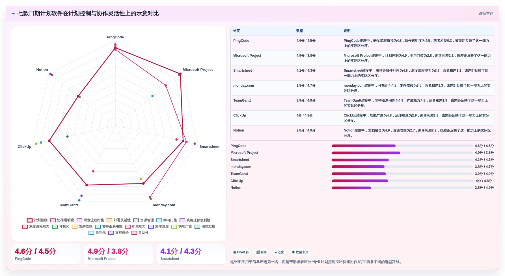Viewport: 505px width, 276px height.
Task: Toggle the 部署速度 legend entry
Action: point(159,226)
